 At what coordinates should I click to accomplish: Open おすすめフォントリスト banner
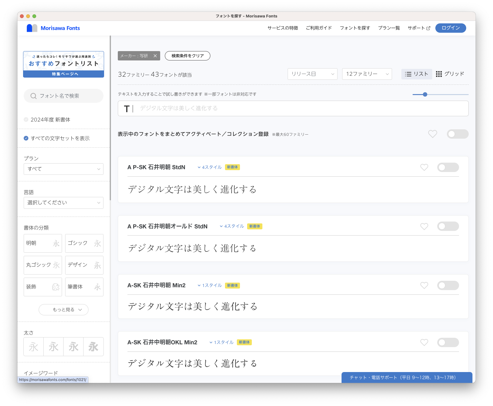coord(64,64)
